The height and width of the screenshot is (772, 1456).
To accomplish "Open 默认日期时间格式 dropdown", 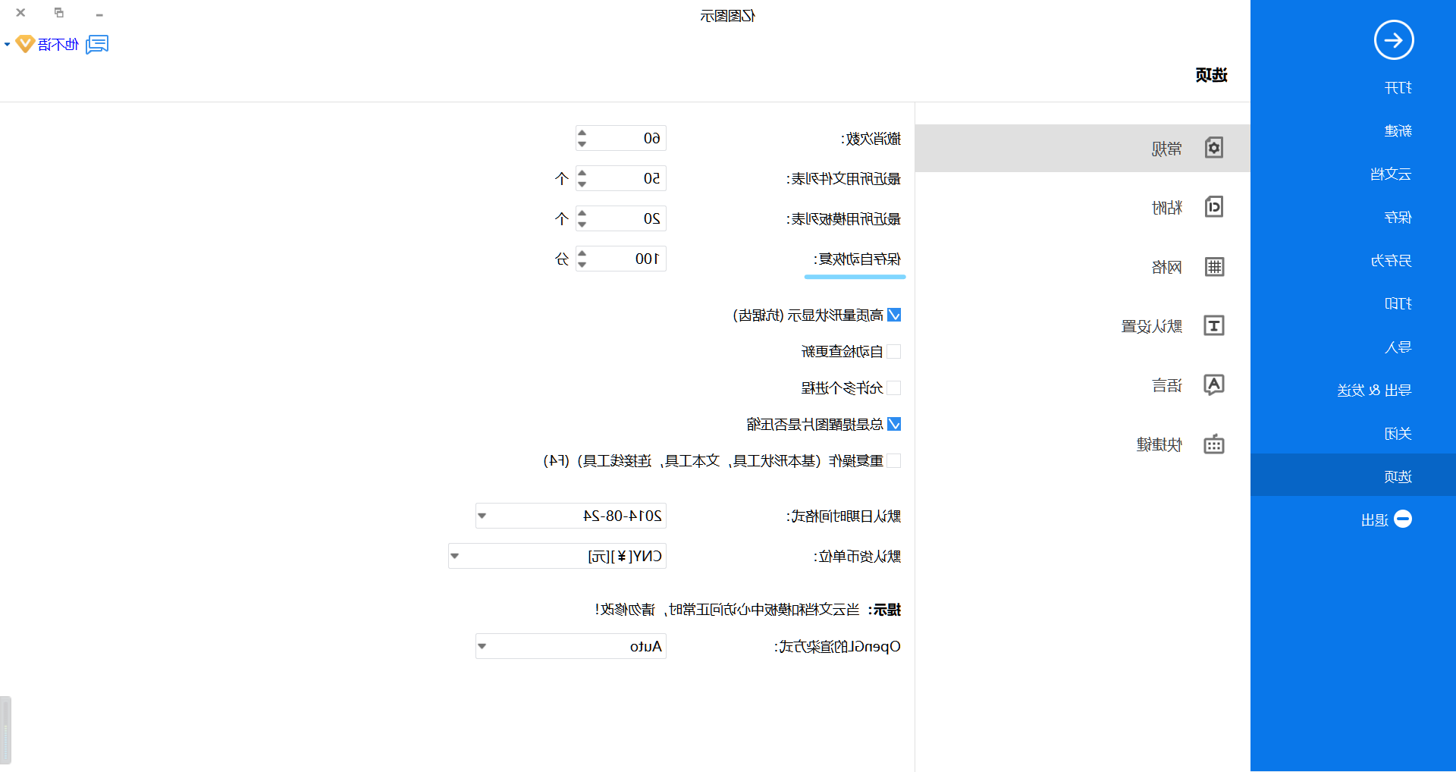I will tap(571, 516).
